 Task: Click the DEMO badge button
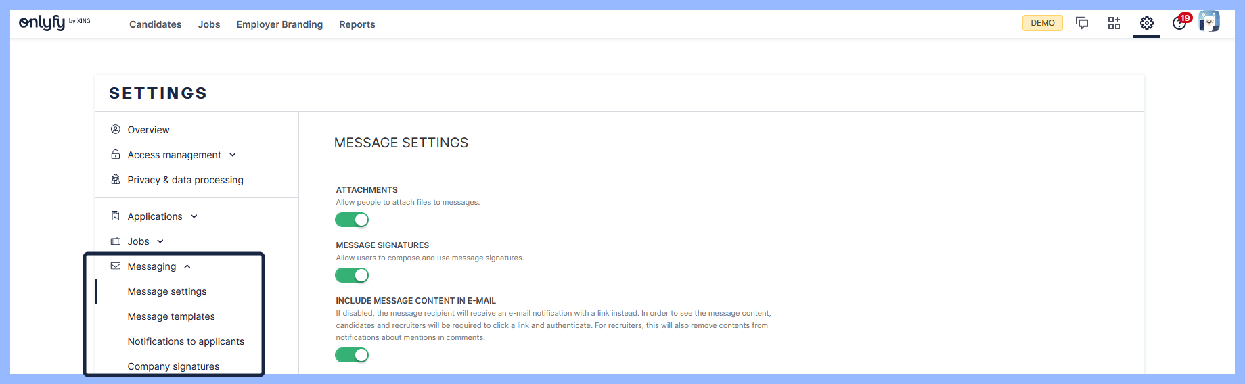click(x=1042, y=23)
